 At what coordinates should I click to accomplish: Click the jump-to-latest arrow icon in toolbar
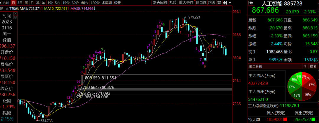pos(224,3)
